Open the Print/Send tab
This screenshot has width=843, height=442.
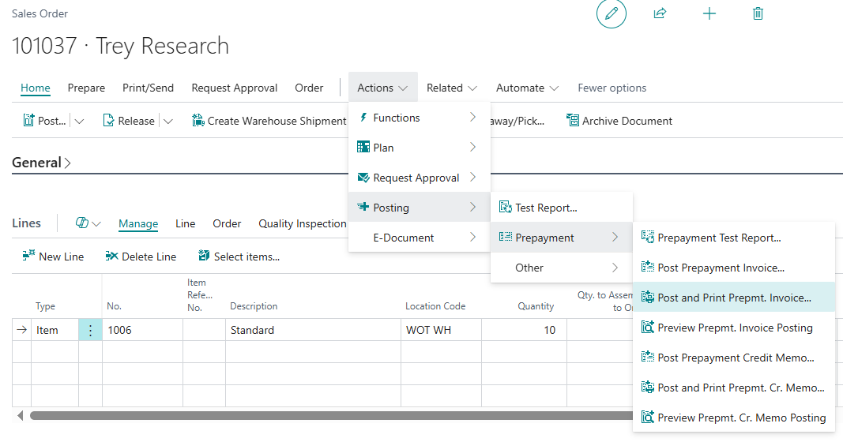tap(149, 88)
